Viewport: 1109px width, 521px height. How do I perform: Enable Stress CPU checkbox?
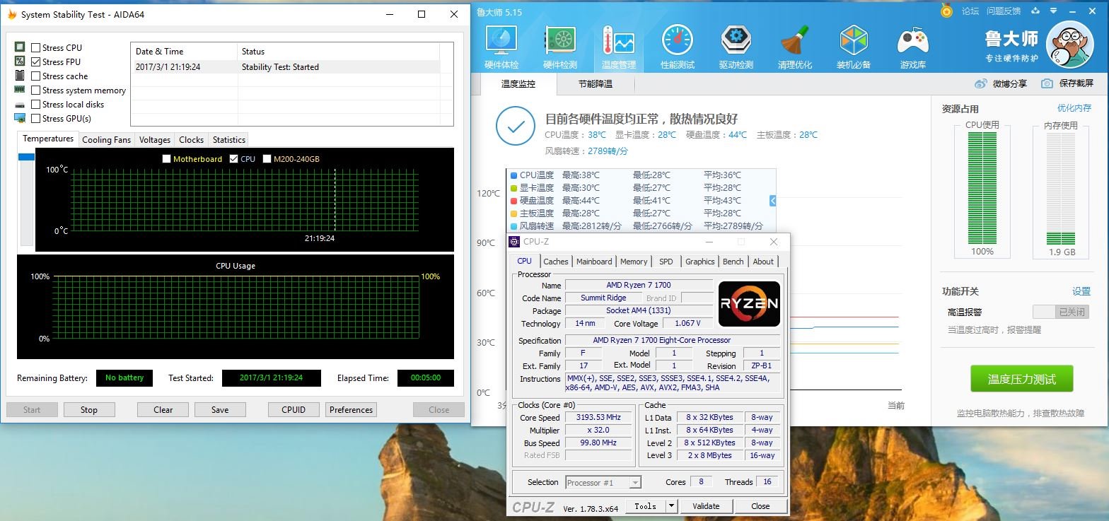coord(35,47)
